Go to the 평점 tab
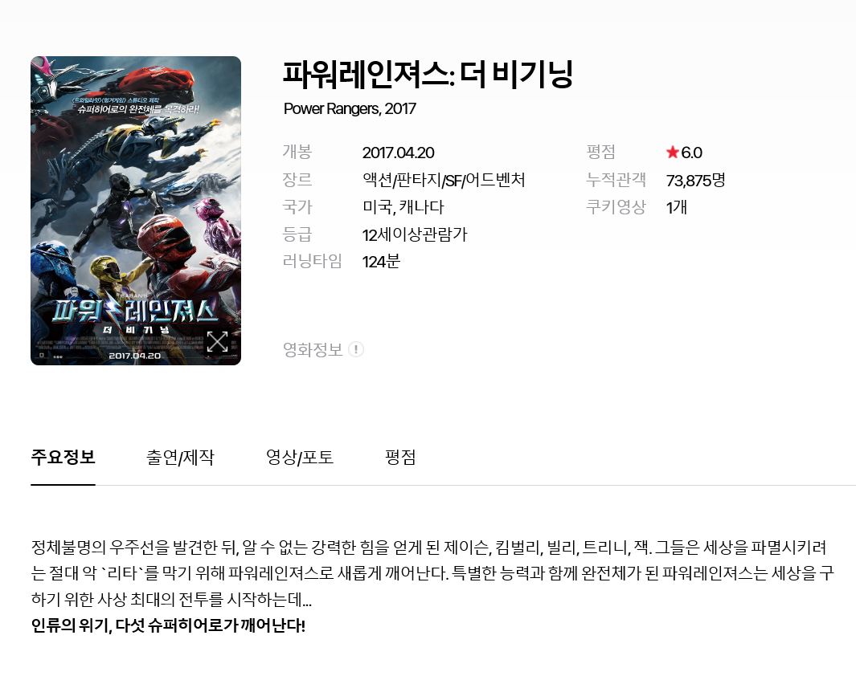856x676 pixels. coord(400,457)
